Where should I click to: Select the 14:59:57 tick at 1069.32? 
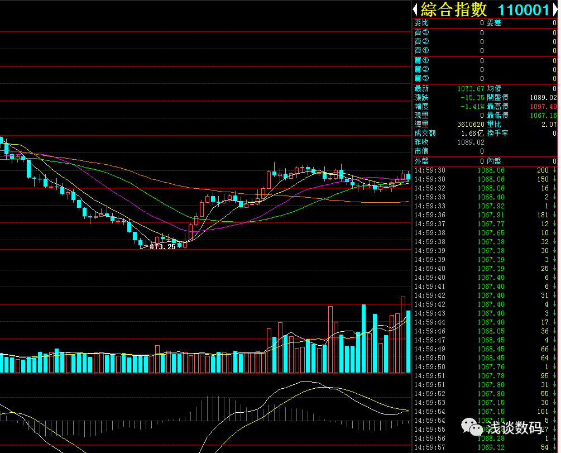click(485, 447)
